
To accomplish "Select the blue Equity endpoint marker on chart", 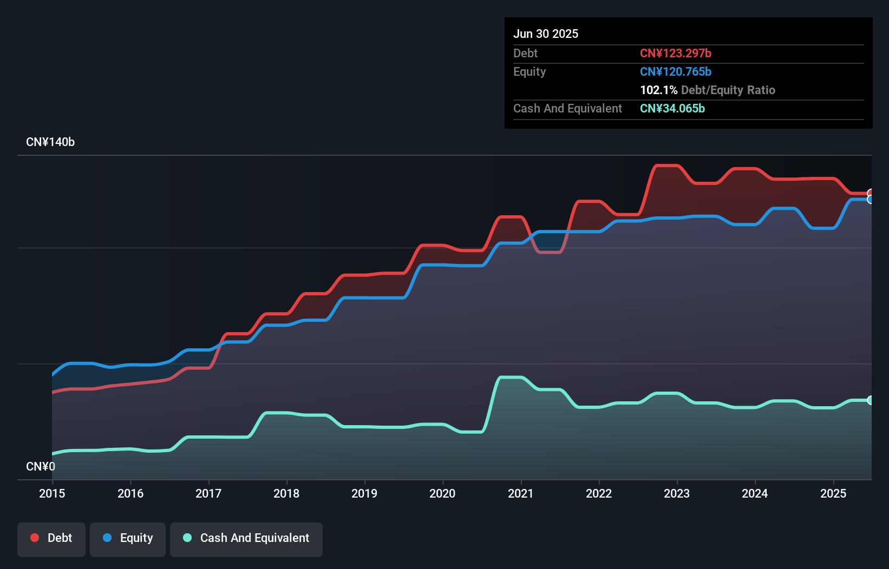I will click(x=871, y=200).
